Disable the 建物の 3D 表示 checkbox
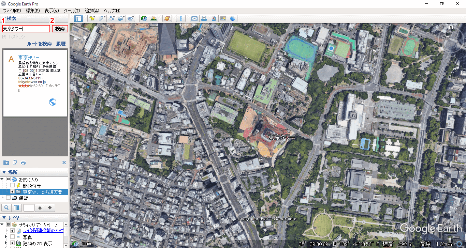The width and height of the screenshot is (466, 248). coord(13,243)
